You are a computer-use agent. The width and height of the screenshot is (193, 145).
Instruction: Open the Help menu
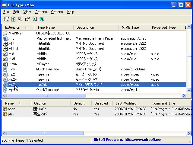tap(71, 12)
